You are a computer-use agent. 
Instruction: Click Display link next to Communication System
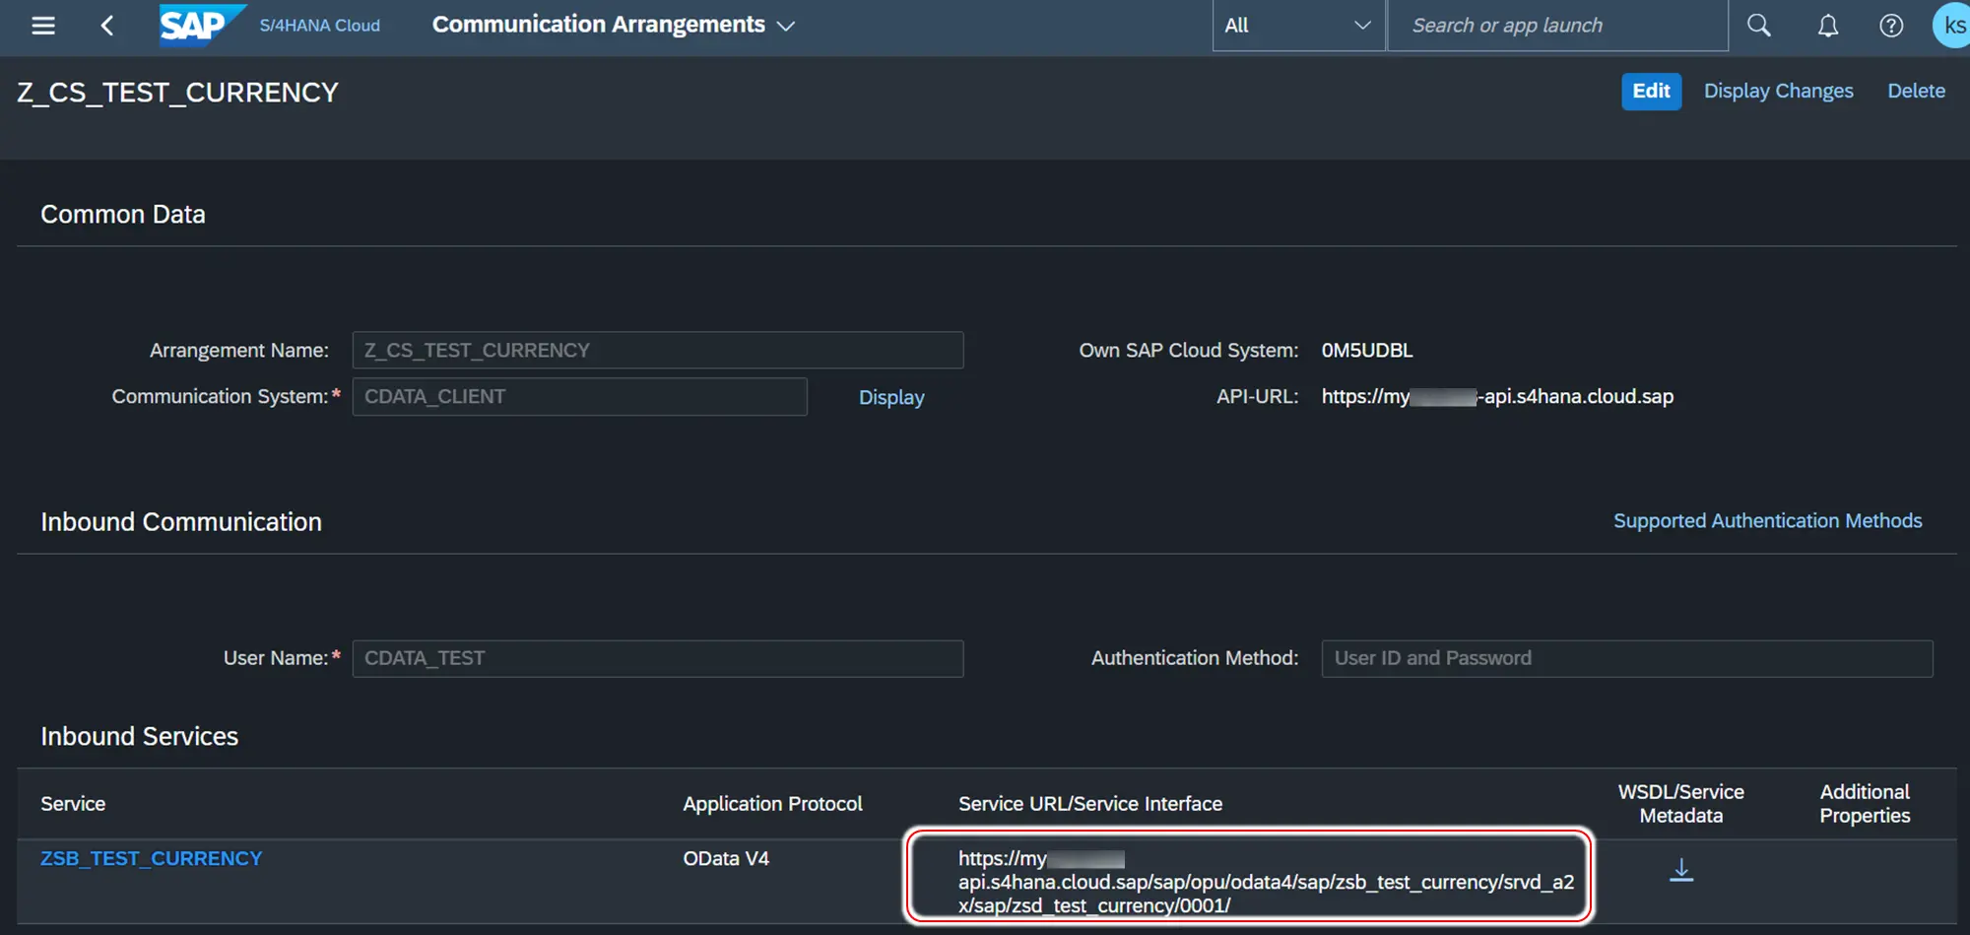891,397
